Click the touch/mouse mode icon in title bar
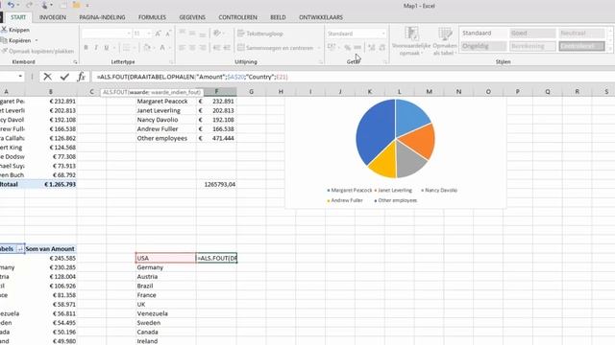The height and width of the screenshot is (345, 615). pos(44,5)
